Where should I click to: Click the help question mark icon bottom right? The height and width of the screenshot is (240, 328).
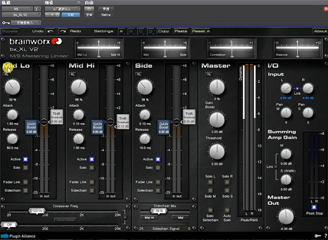(x=326, y=236)
